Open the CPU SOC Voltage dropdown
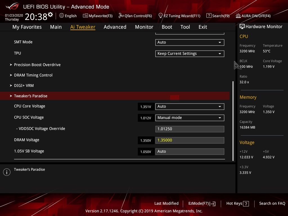Screen dimensions: 288x216 (x=190, y=118)
